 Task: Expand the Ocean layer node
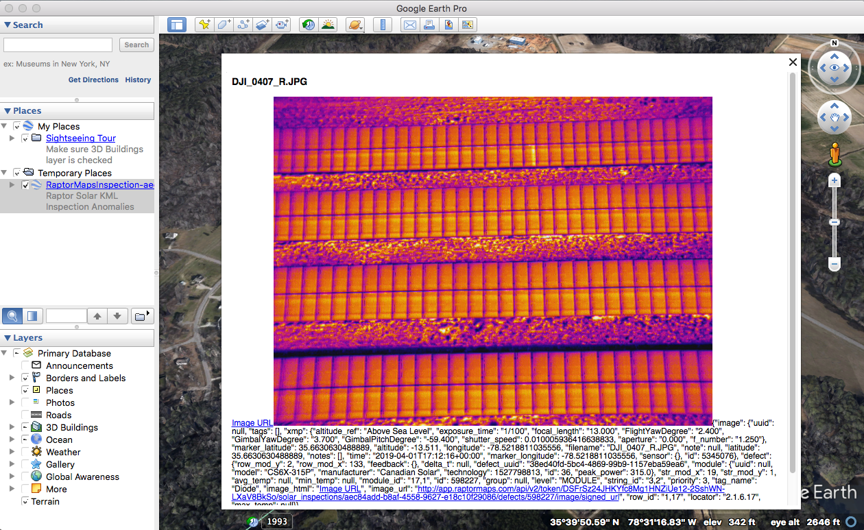[12, 439]
